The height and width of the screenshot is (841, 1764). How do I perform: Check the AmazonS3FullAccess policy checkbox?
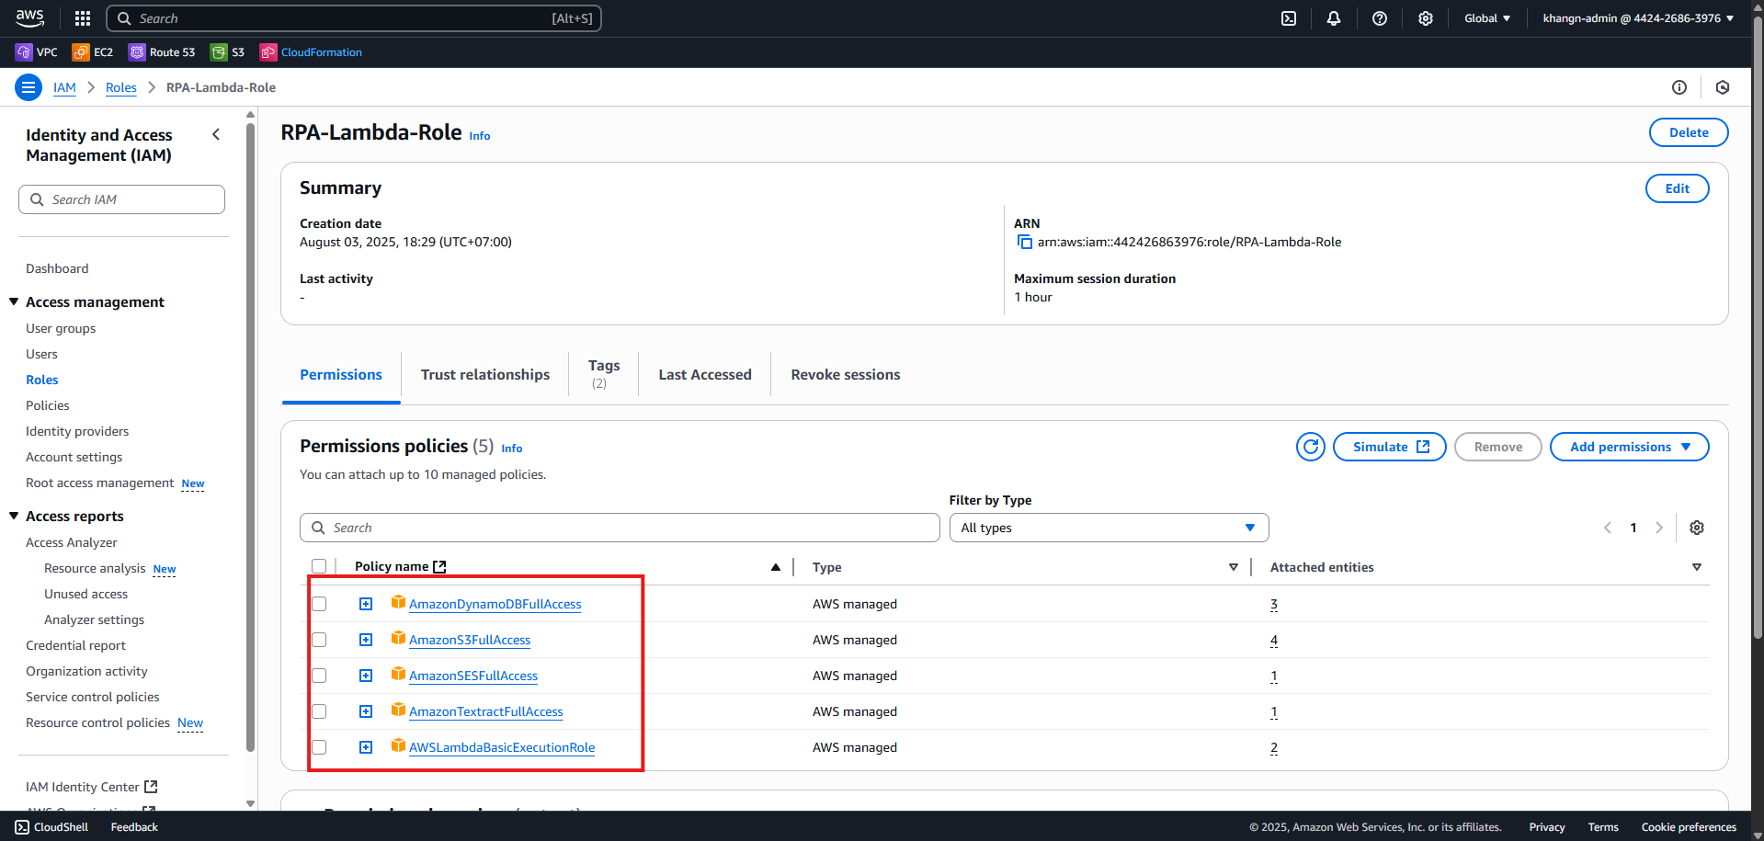click(x=319, y=640)
